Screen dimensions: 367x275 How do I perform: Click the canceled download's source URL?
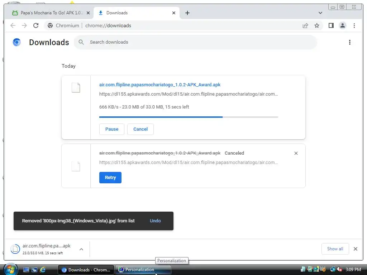click(x=189, y=162)
